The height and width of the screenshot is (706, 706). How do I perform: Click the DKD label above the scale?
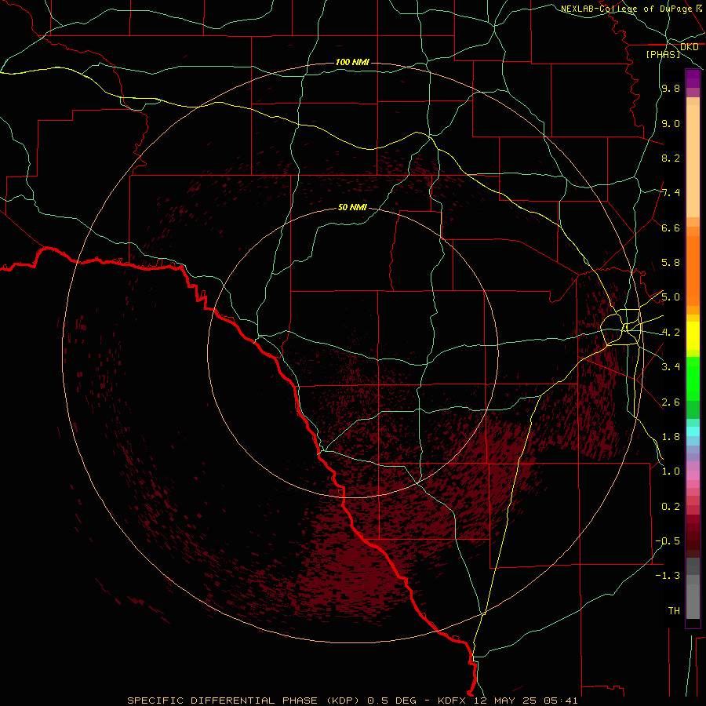point(689,47)
